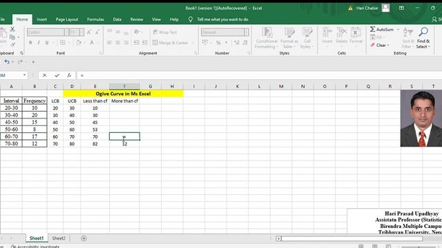Click the Orientation text angle icon
The width and height of the screenshot is (442, 248).
coord(137,32)
